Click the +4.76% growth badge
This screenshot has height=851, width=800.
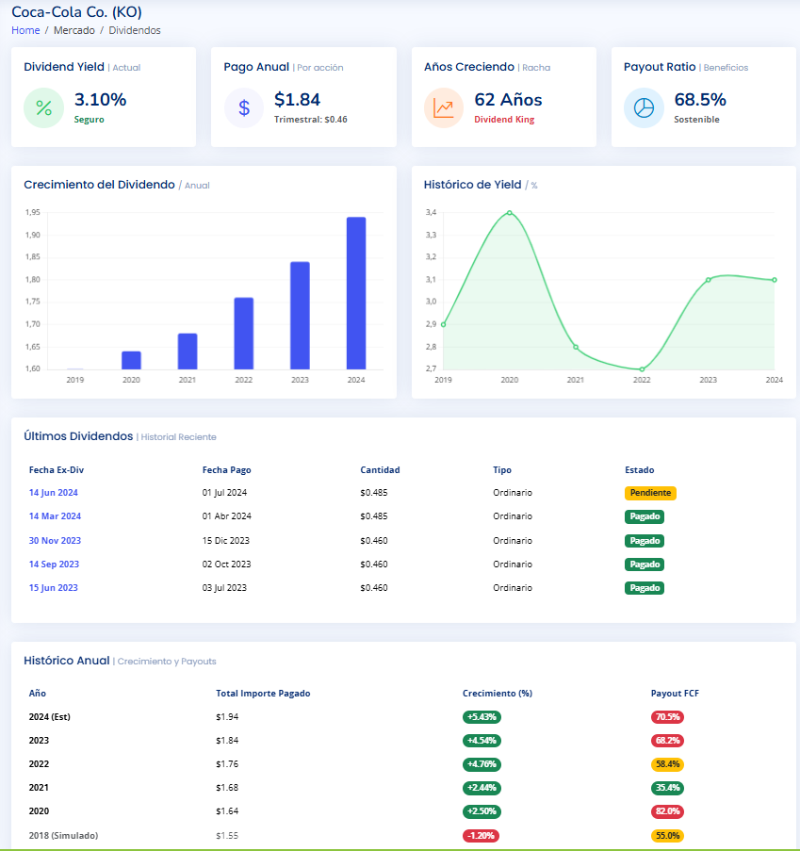point(482,764)
